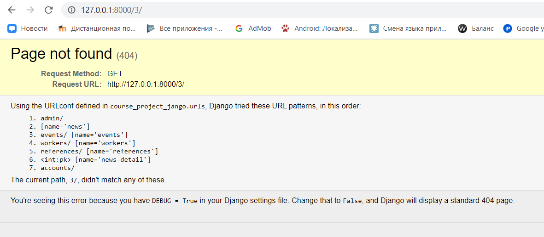Image resolution: width=544 pixels, height=237 pixels.
Task: Click the site info icon in address bar
Action: tap(71, 10)
